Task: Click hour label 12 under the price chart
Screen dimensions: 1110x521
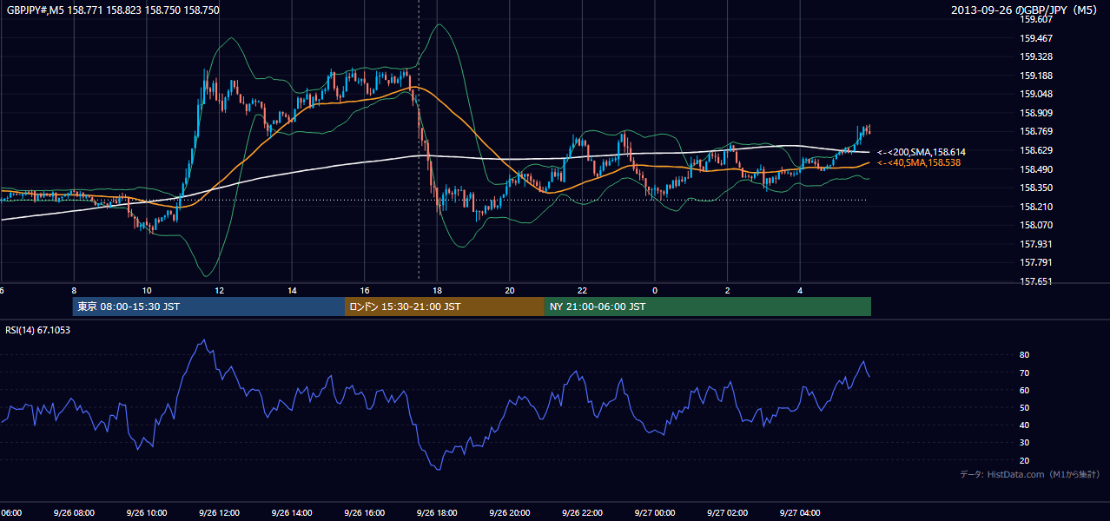Action: (220, 291)
